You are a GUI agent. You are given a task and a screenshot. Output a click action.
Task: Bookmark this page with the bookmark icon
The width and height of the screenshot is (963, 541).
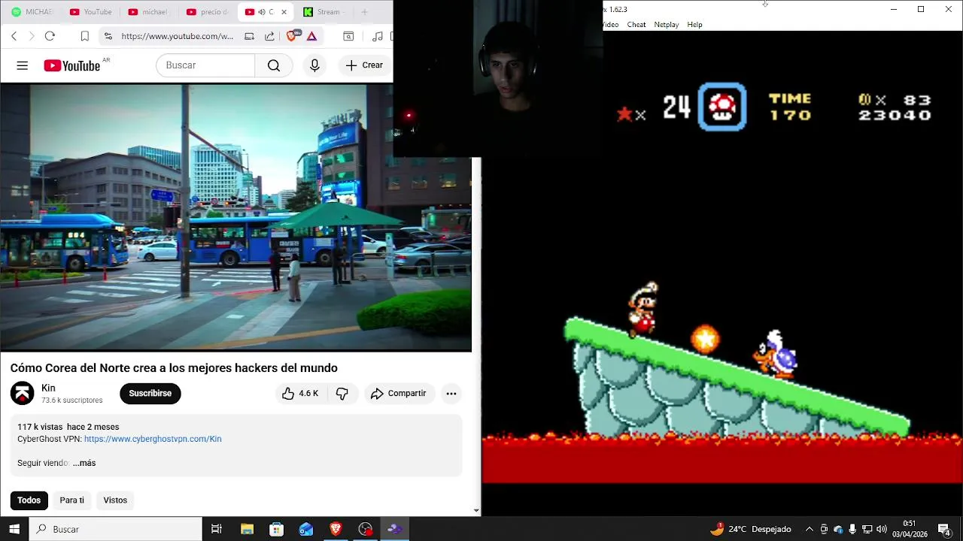[x=84, y=36]
